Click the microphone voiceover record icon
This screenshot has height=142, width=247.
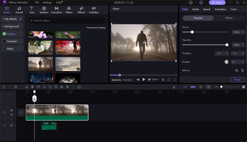174,87
